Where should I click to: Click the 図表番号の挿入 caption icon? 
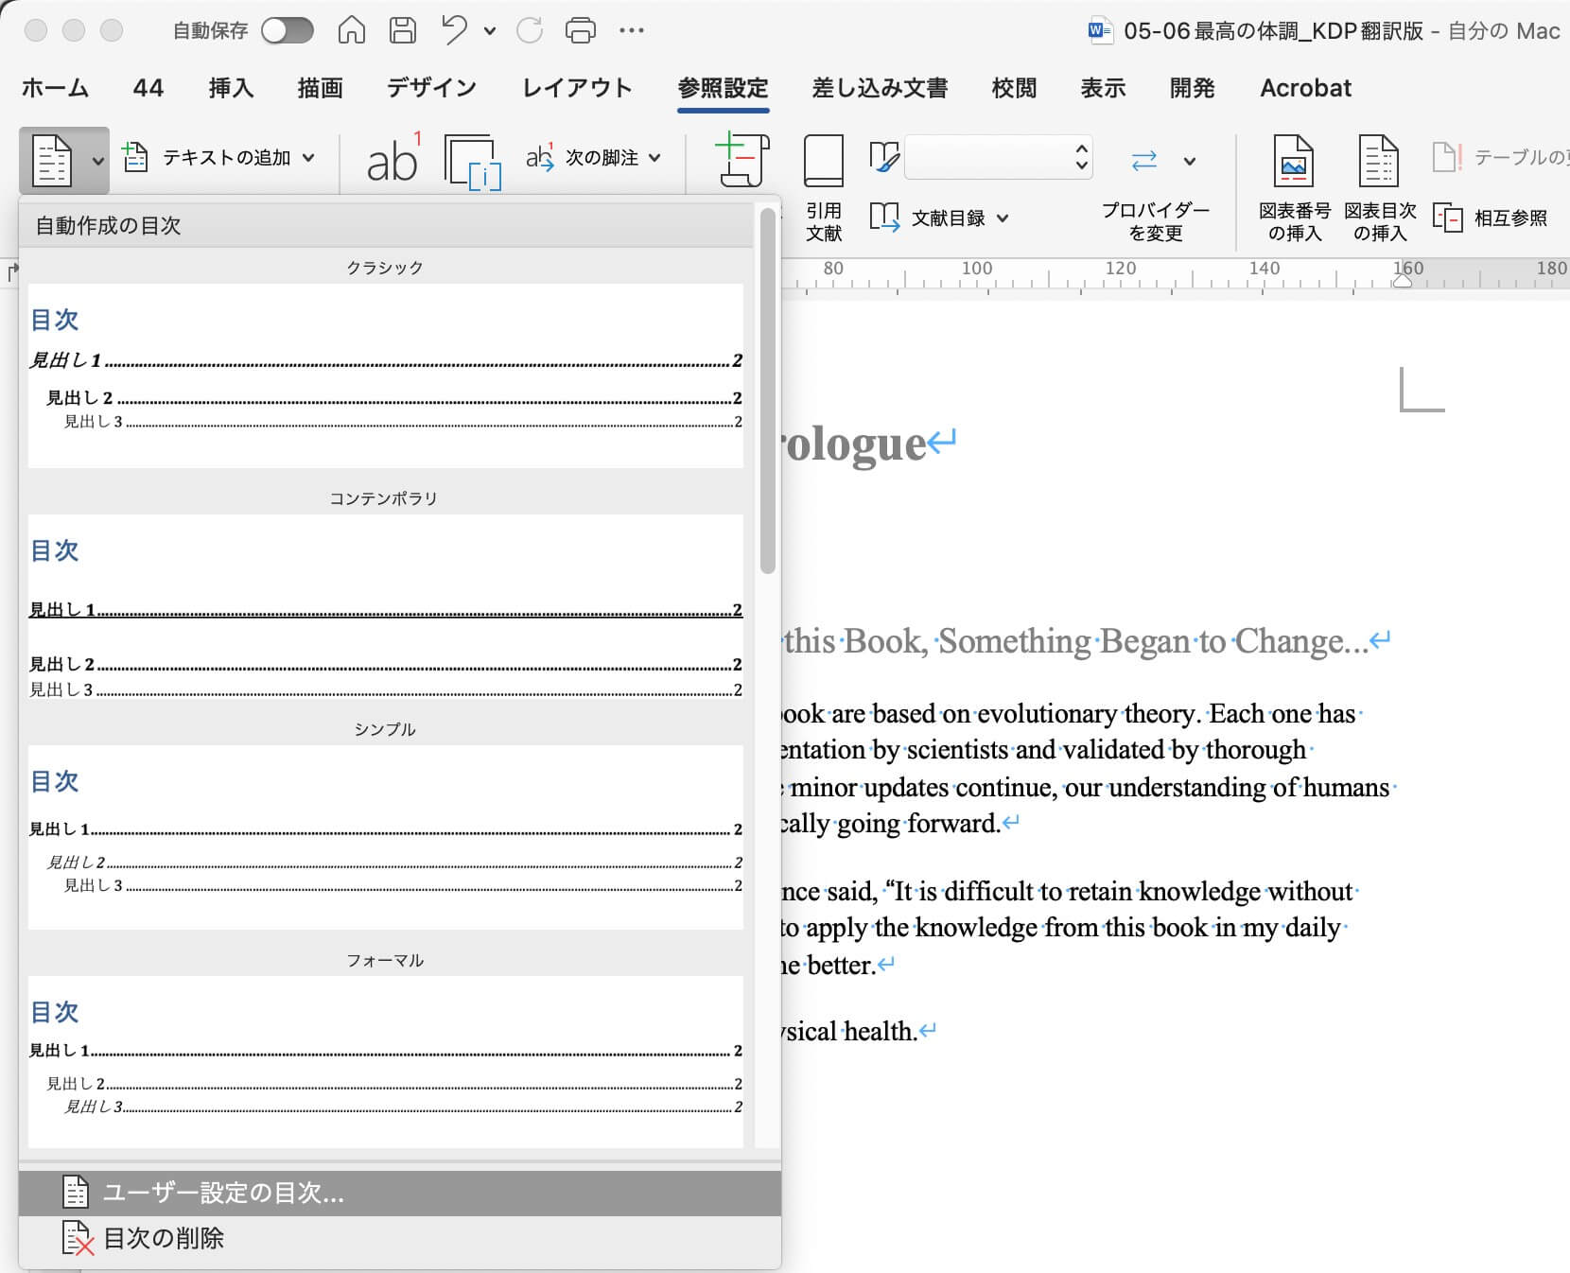coord(1293,187)
